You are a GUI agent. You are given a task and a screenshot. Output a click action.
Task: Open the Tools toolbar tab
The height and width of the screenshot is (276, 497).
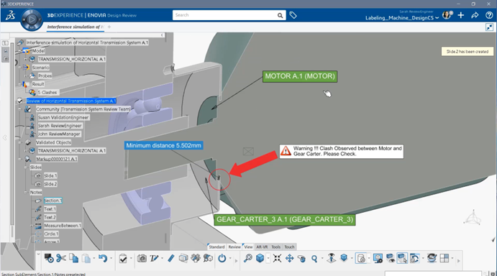(275, 247)
